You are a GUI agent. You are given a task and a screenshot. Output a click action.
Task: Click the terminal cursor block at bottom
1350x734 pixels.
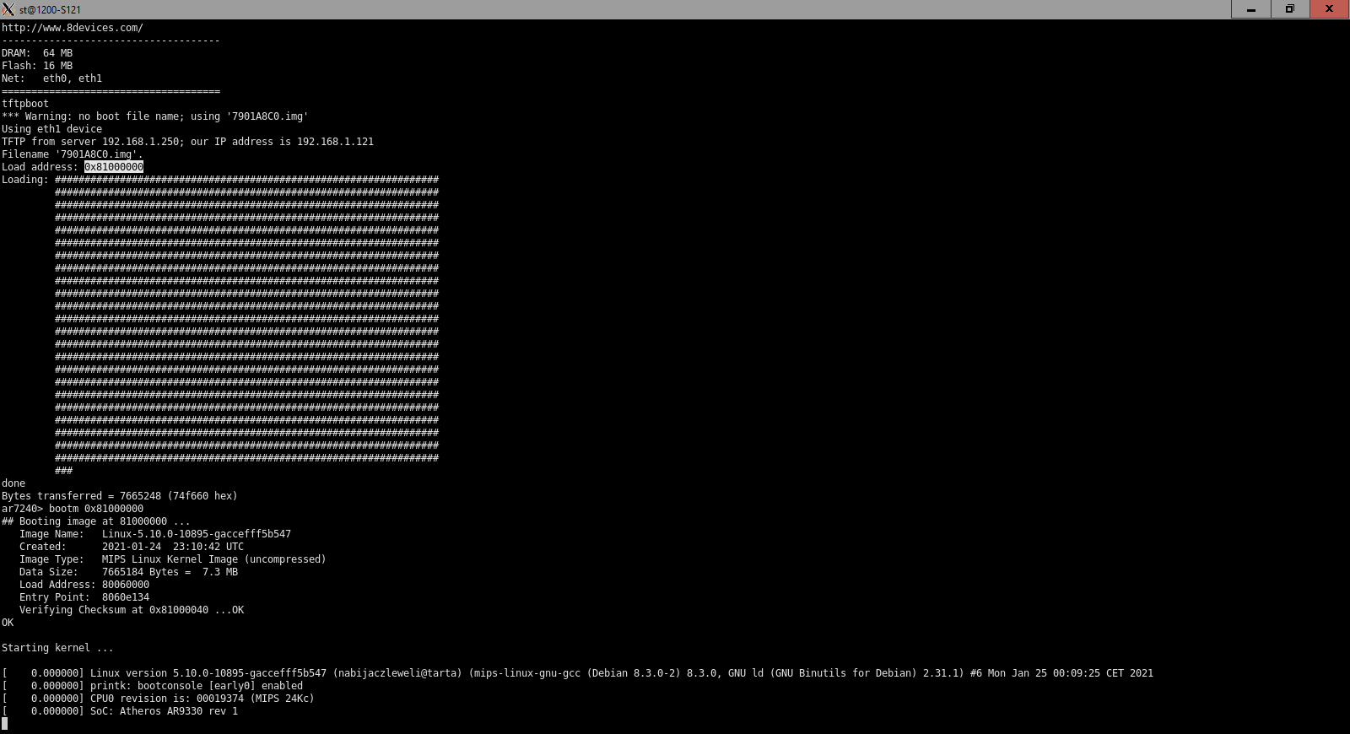point(5,724)
